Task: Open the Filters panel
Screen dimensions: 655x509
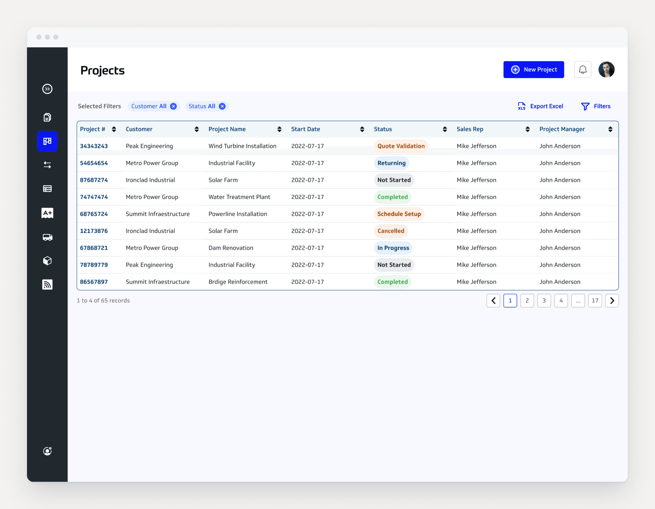Action: (596, 106)
